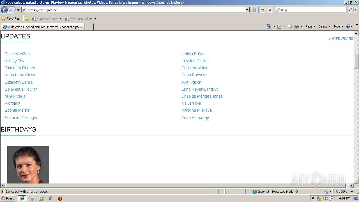Open the Crisaide Mendes Jones link
Image resolution: width=359 pixels, height=202 pixels.
coord(202,96)
